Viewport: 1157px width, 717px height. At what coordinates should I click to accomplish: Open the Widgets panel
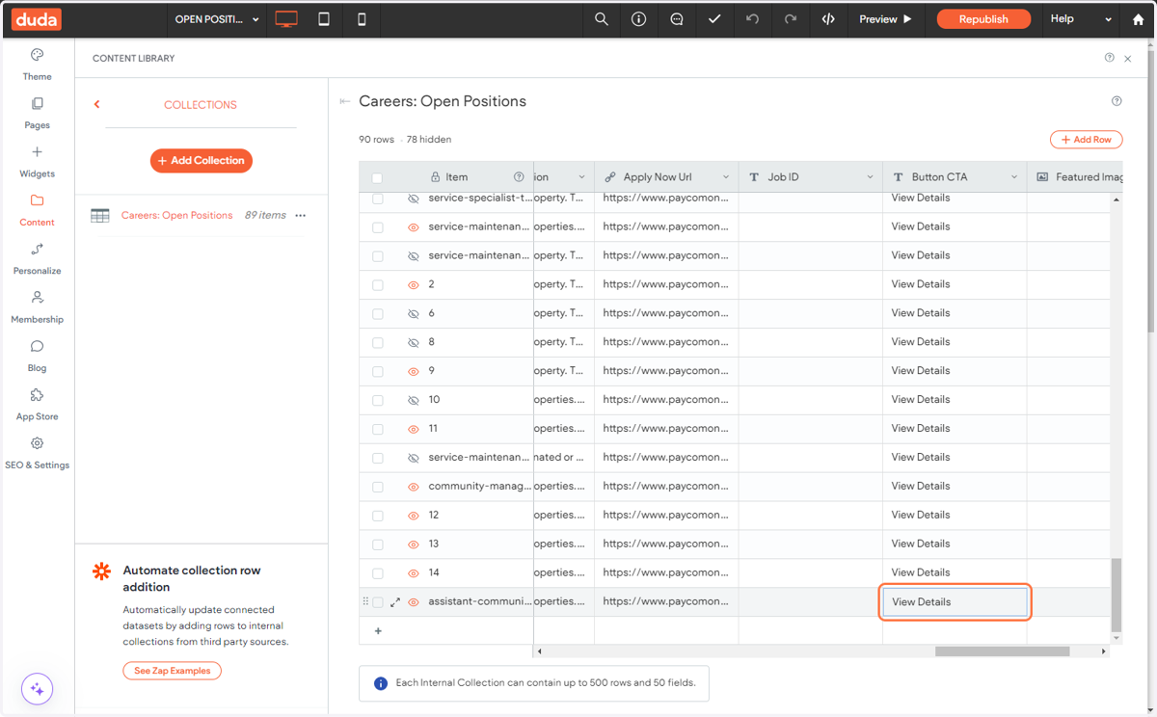click(x=37, y=162)
